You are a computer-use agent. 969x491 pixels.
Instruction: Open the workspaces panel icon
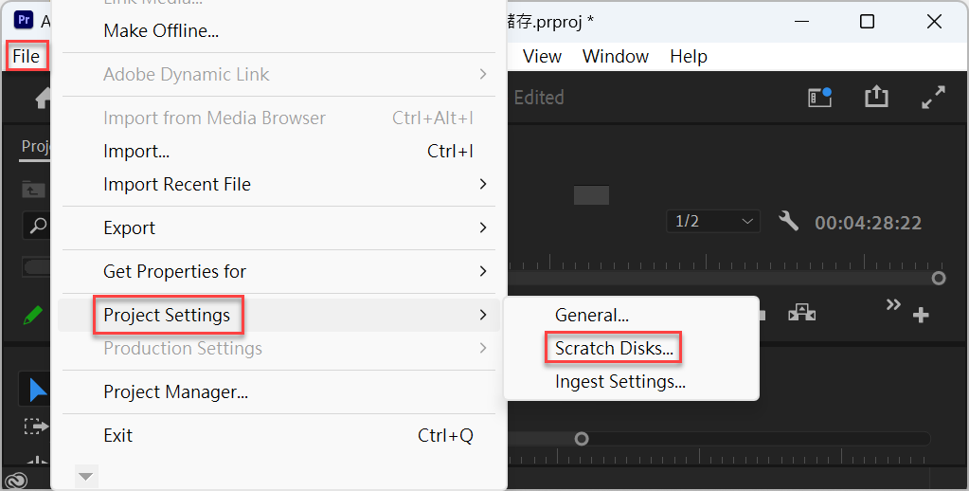coord(820,97)
